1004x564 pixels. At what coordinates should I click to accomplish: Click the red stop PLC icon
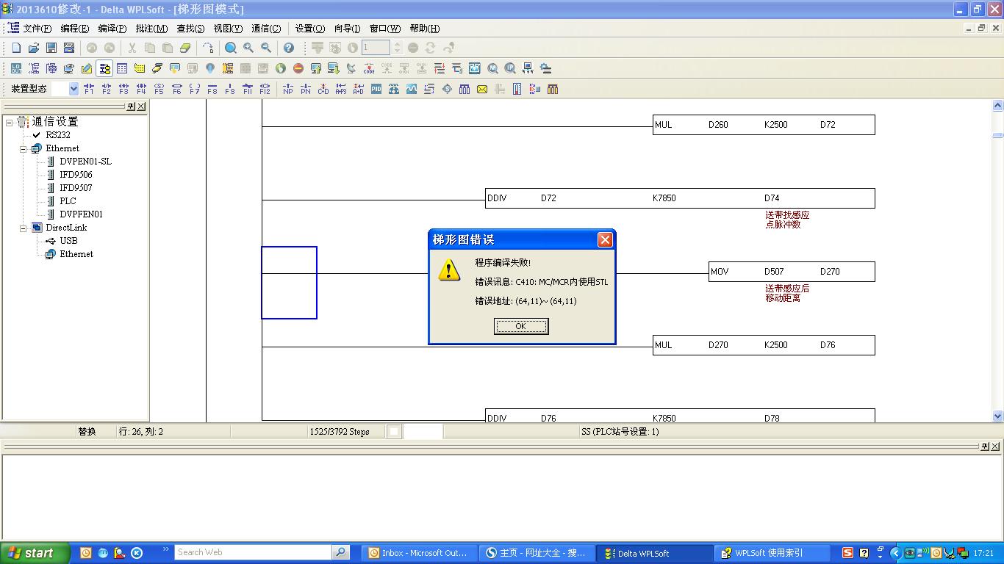point(298,68)
